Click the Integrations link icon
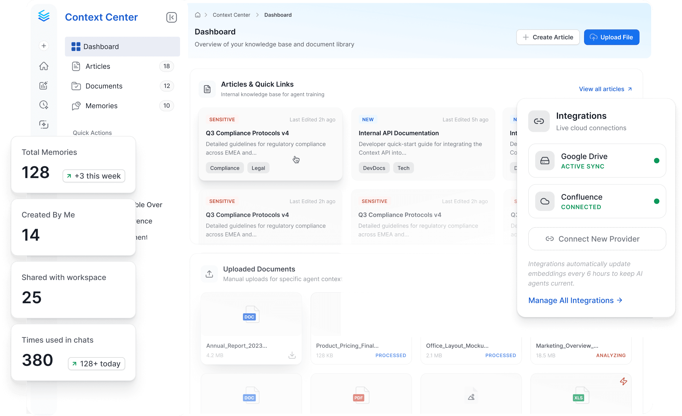Viewport: 682px width, 416px height. [539, 121]
